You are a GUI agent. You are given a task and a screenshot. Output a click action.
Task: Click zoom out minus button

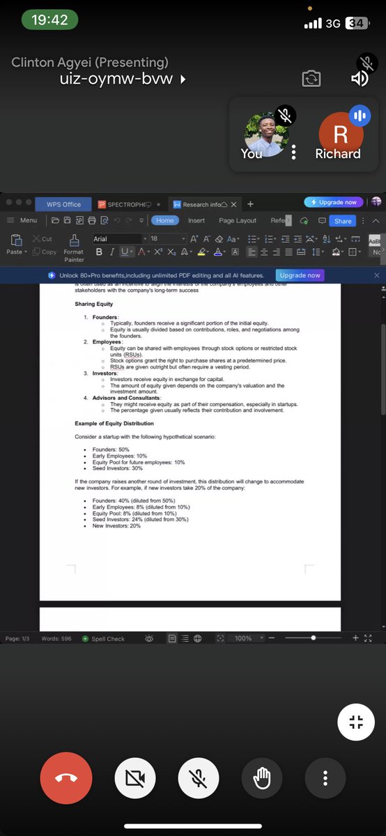point(272,638)
